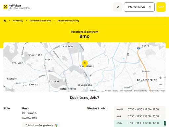The width and height of the screenshot is (169, 127).
Task: Click the BRNO-MĚSTO map label
Action: coord(85,85)
